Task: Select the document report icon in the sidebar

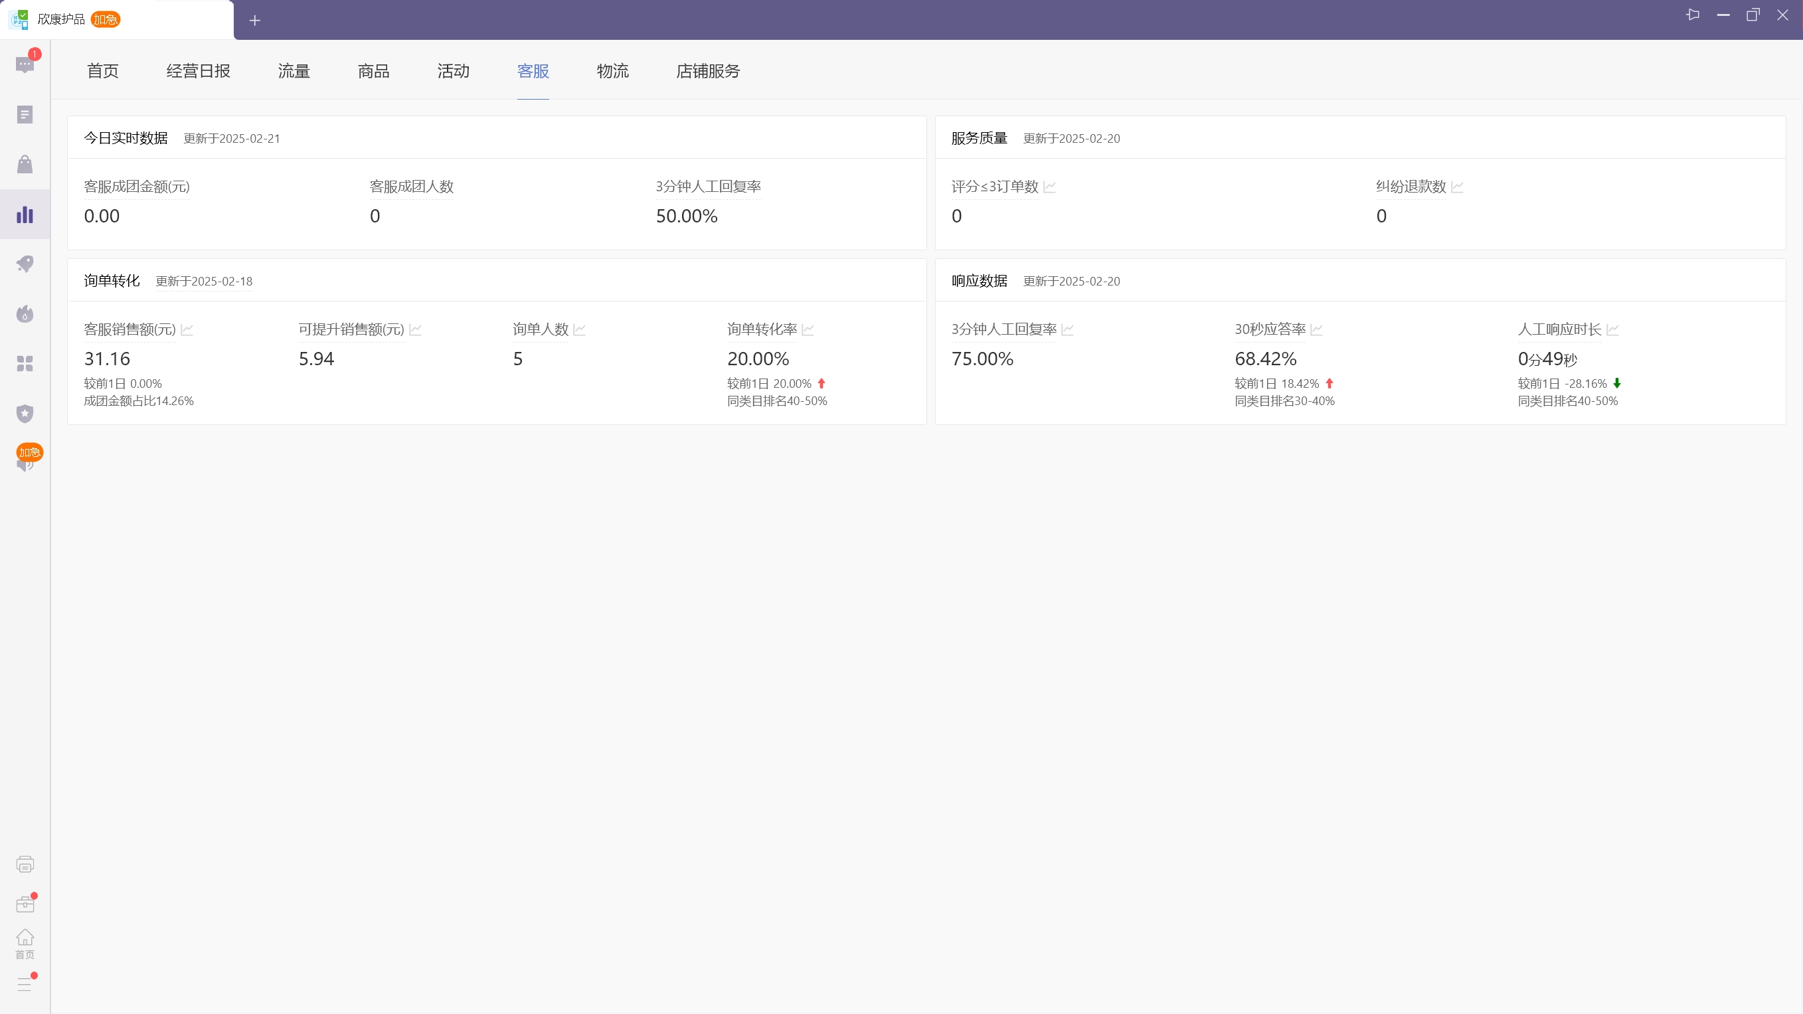Action: (25, 114)
